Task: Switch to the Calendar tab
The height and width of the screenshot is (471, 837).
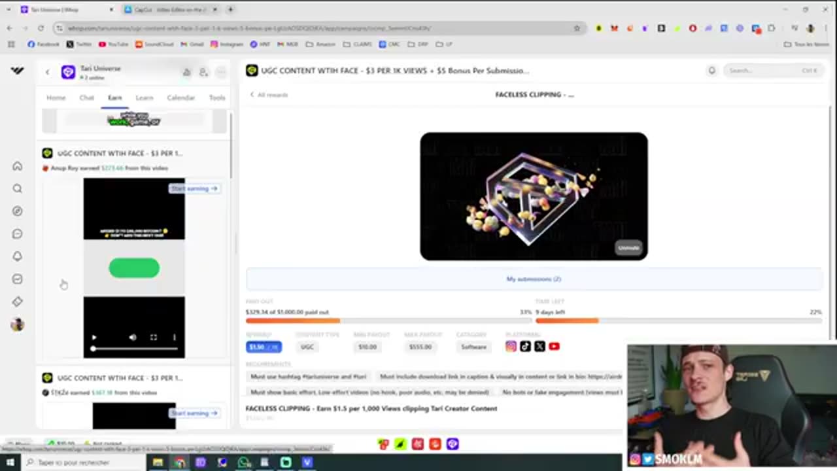Action: click(181, 97)
